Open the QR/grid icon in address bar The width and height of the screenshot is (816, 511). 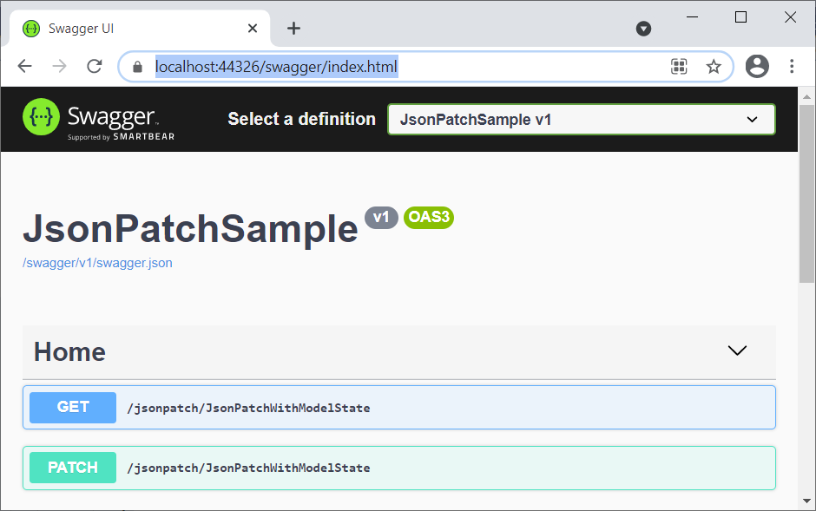coord(679,67)
